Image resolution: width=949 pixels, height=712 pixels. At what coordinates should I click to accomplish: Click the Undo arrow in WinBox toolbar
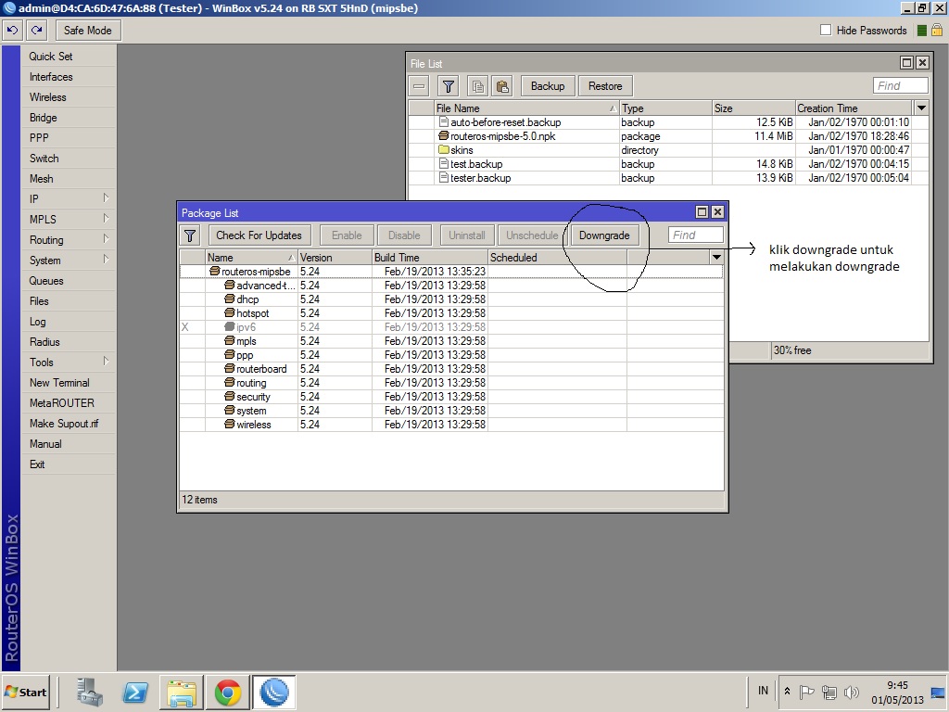click(x=13, y=31)
